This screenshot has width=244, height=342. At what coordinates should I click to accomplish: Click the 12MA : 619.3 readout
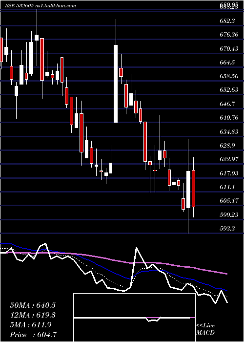coord(33,315)
